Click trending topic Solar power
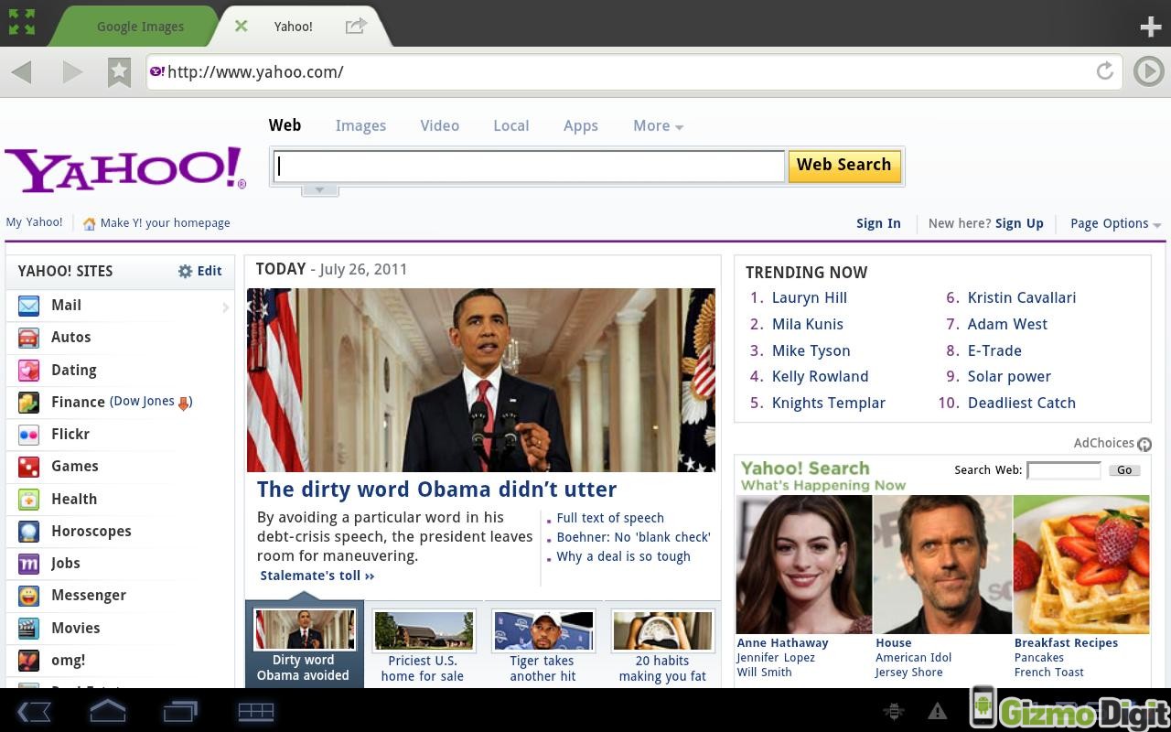This screenshot has height=732, width=1171. [1009, 376]
